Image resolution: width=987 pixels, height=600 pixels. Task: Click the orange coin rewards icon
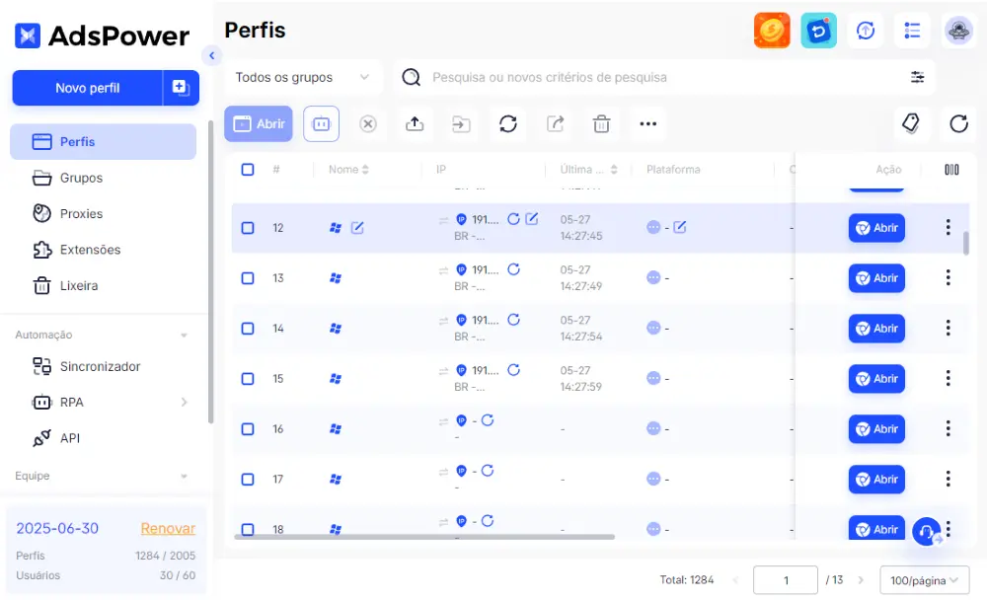click(x=772, y=31)
